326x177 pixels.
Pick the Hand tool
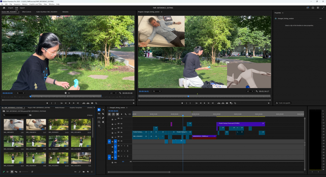click(103, 122)
